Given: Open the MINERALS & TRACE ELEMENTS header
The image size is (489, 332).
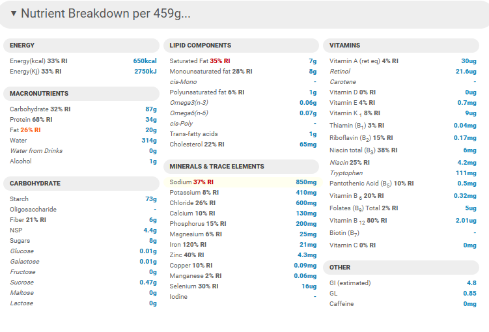Looking at the screenshot, I should tap(241, 167).
